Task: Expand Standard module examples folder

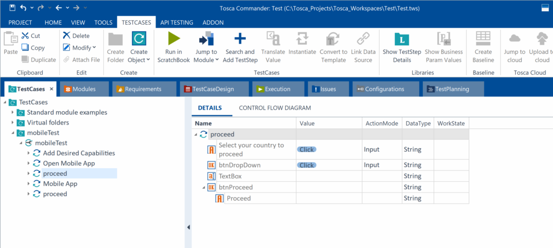Action: point(13,112)
